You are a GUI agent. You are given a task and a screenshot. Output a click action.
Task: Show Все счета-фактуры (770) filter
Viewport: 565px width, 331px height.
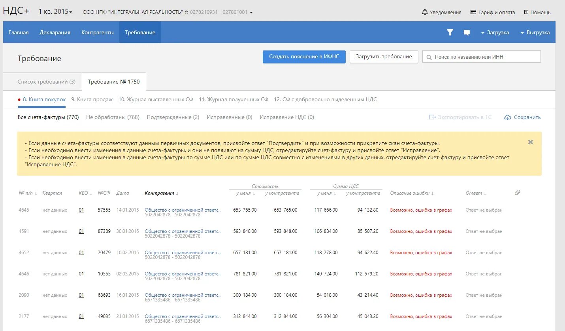(x=48, y=117)
